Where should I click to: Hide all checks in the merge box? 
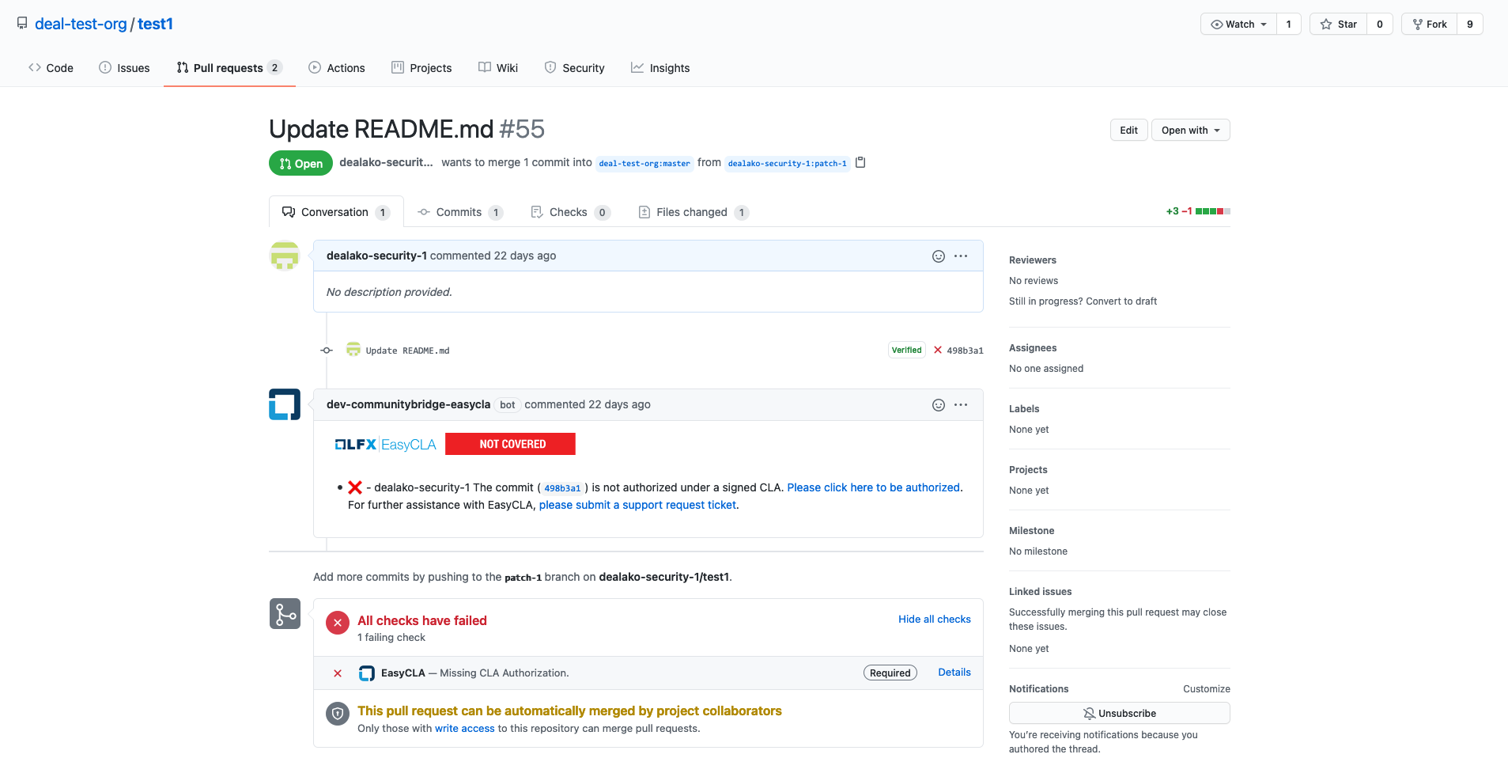pyautogui.click(x=934, y=619)
